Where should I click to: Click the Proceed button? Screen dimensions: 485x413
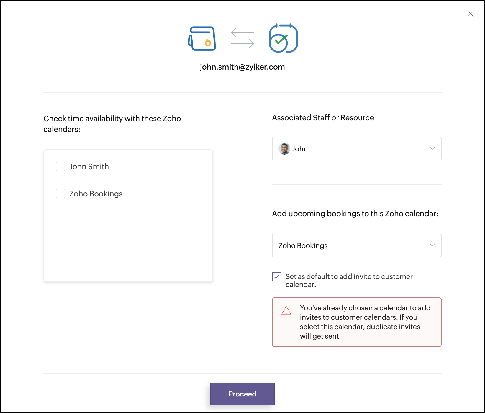coord(242,394)
